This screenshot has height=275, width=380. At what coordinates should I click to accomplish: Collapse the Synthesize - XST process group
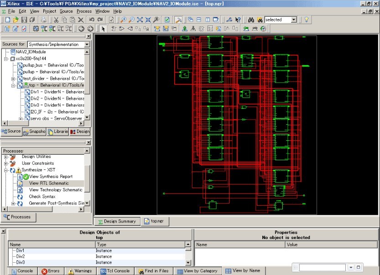6,169
